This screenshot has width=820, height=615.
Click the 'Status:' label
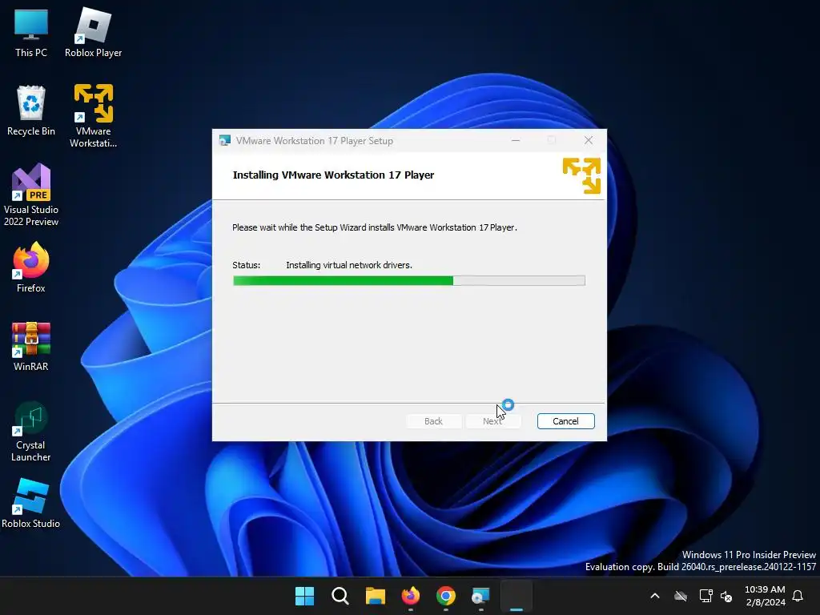[x=247, y=265]
